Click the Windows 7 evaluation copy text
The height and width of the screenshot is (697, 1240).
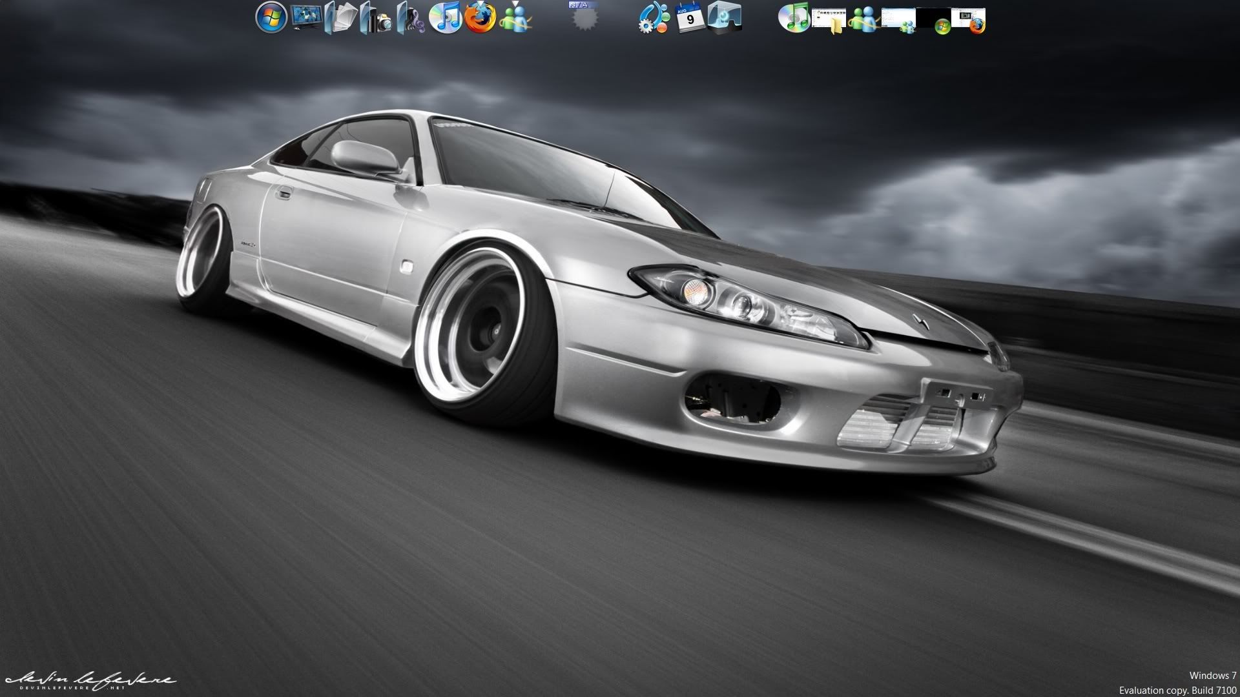tap(1177, 683)
